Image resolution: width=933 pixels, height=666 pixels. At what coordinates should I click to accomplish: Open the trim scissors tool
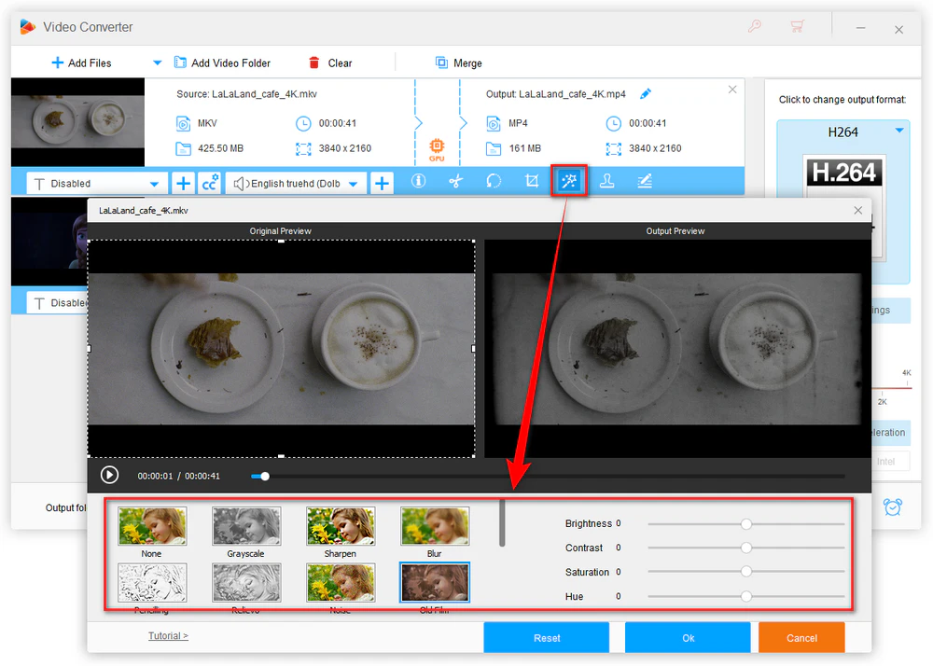[456, 181]
